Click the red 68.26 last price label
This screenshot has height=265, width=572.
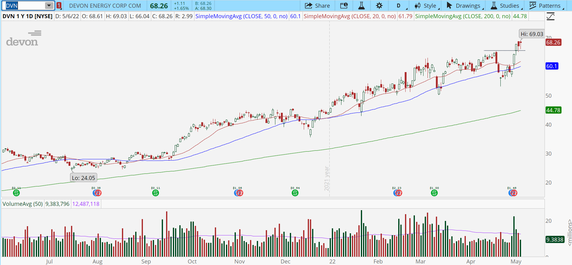tap(553, 43)
